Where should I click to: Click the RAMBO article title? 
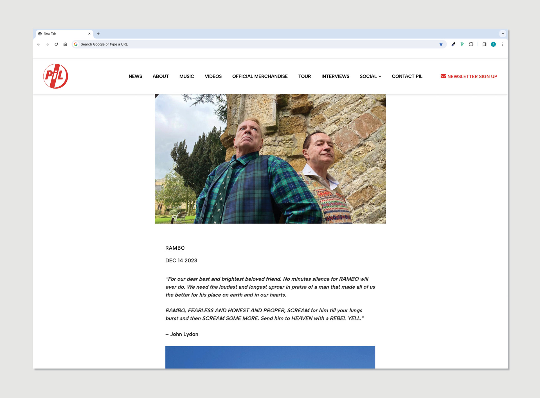tap(175, 248)
